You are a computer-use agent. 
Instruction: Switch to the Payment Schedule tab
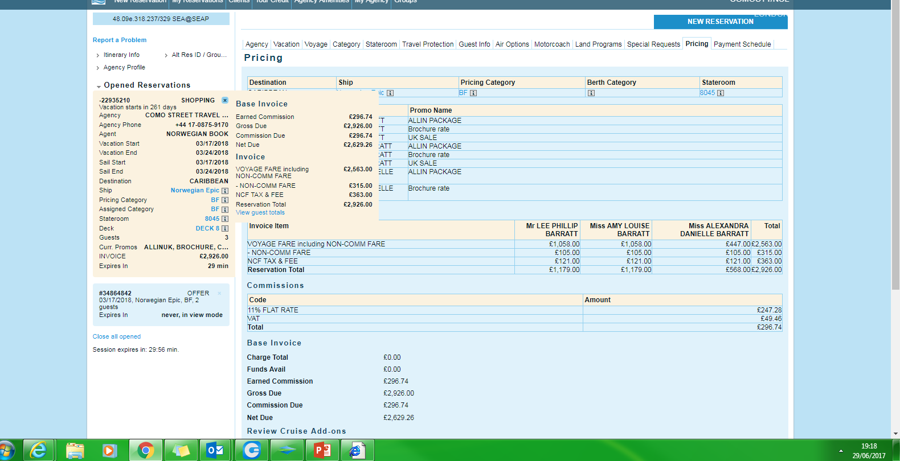742,44
